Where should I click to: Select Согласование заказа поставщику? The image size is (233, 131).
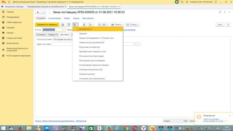coord(98,65)
